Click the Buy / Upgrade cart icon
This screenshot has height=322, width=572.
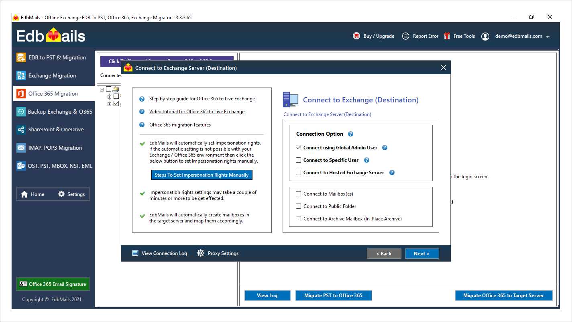coord(356,36)
